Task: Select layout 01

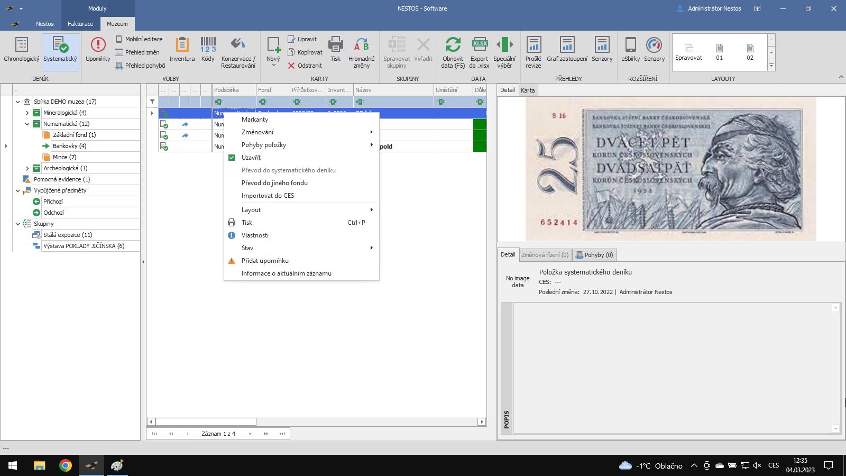Action: 719,52
